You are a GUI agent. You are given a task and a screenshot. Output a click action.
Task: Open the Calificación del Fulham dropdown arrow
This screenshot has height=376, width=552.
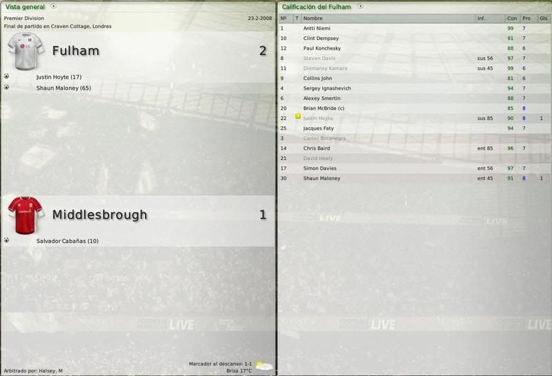(x=360, y=6)
